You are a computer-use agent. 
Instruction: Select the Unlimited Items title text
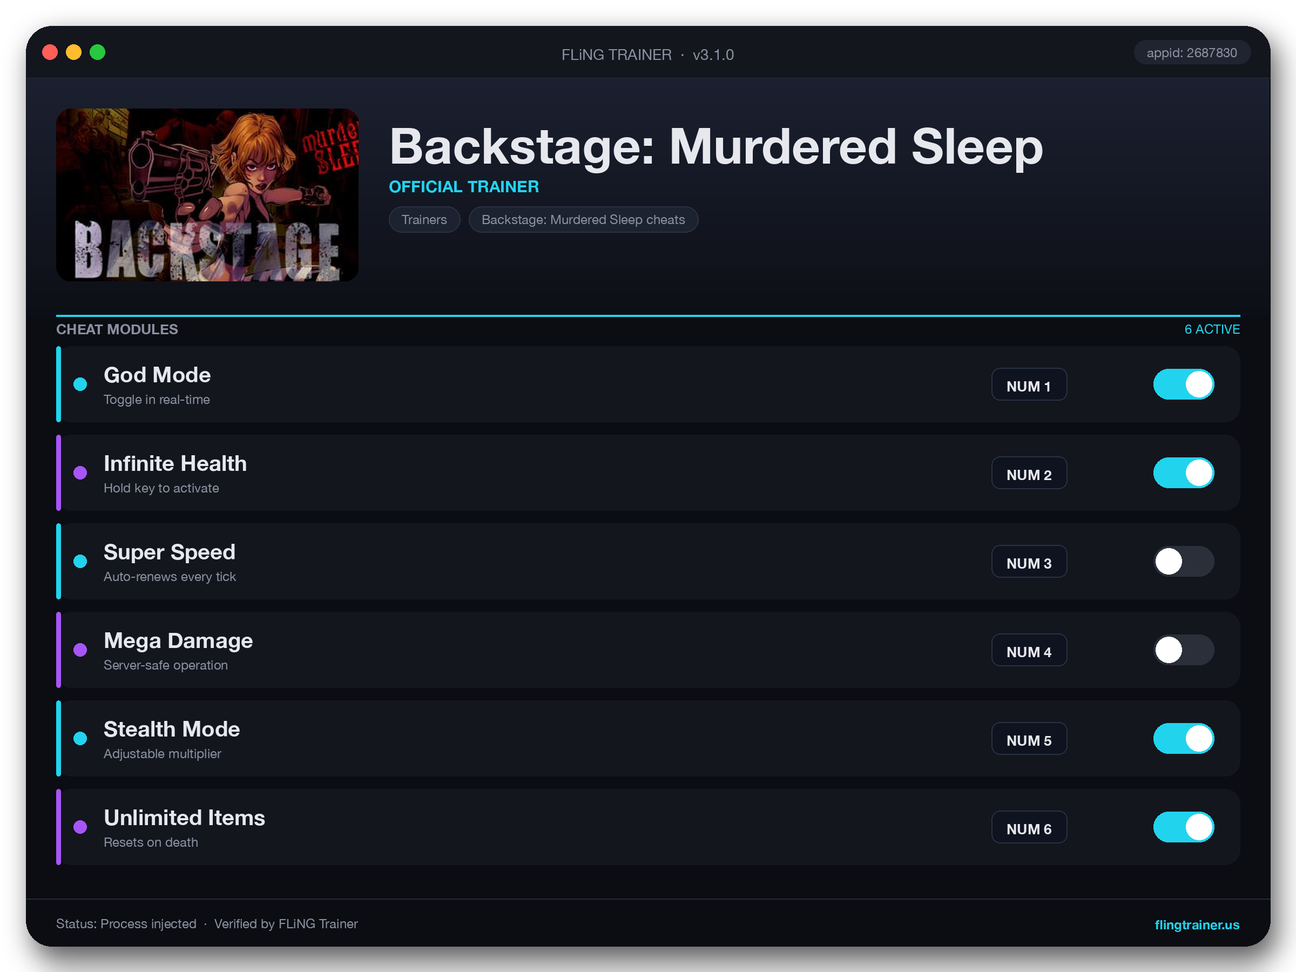184,818
